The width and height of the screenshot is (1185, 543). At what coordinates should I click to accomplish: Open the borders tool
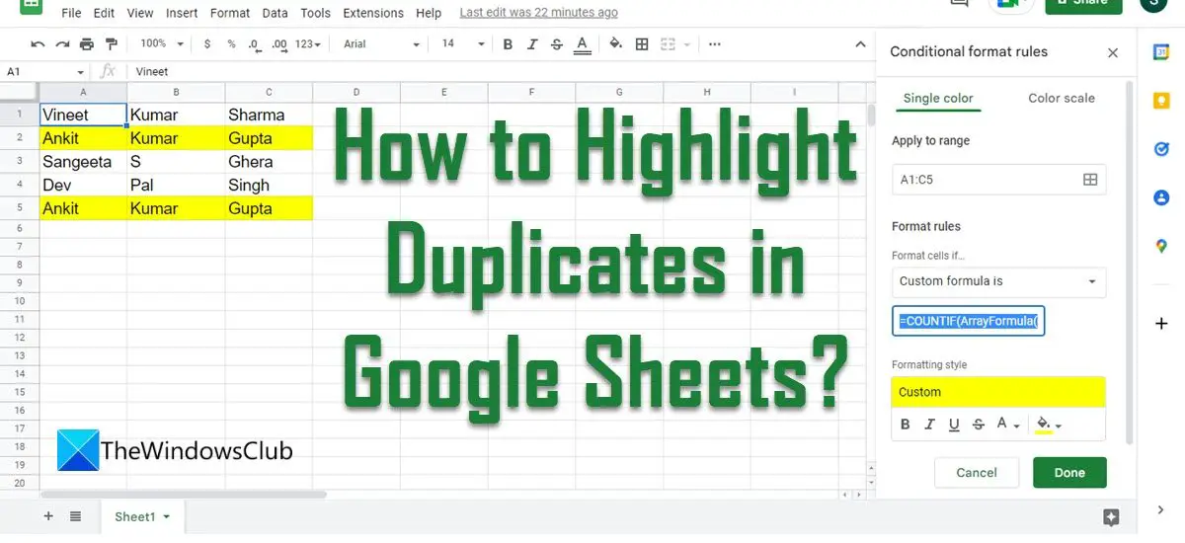[642, 44]
